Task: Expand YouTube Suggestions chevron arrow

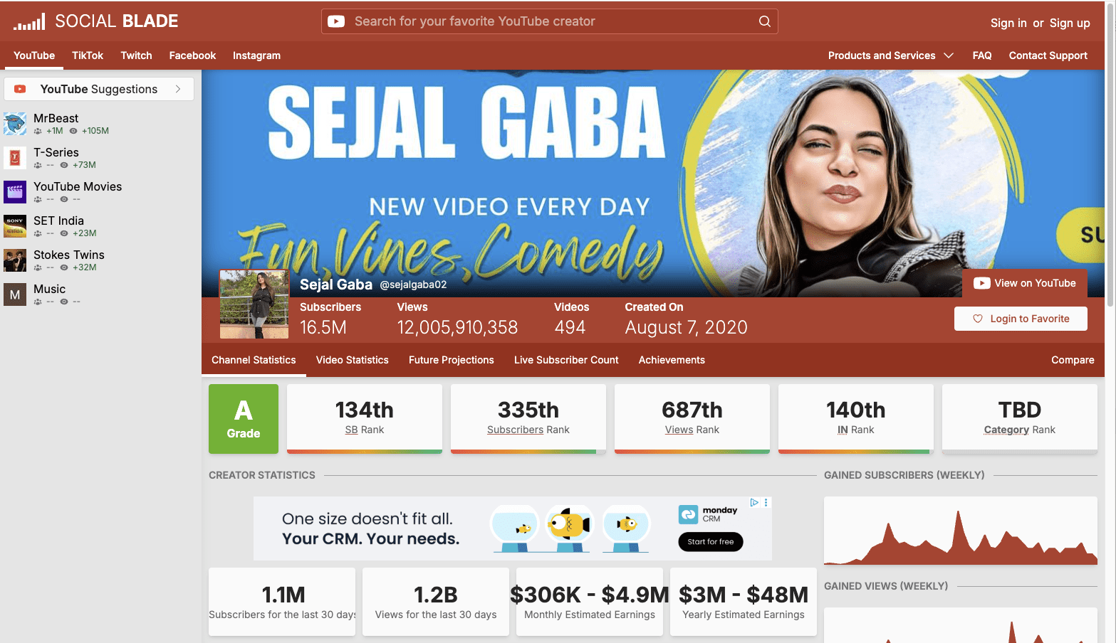Action: tap(178, 89)
